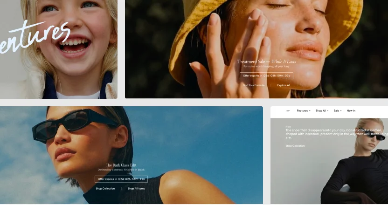Open the hamburger menu icon
This screenshot has height=205, width=388.
[x=288, y=111]
